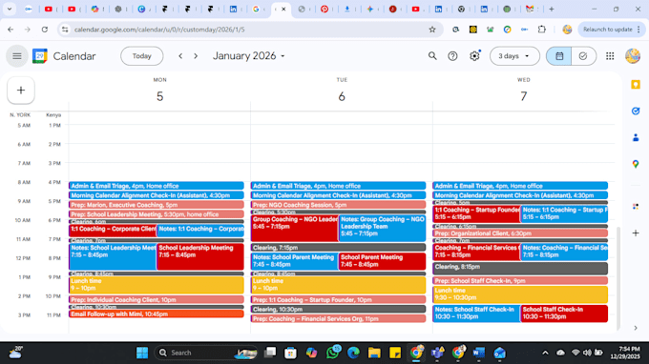The image size is (649, 364).
Task: Open Wednesday Clearing, 8:15pm event
Action: click(520, 269)
